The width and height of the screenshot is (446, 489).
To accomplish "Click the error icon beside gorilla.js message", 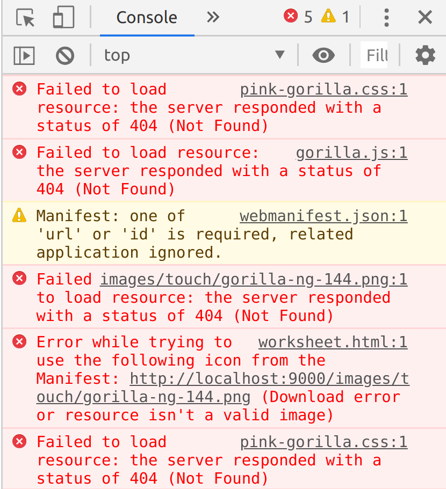I will (x=19, y=152).
